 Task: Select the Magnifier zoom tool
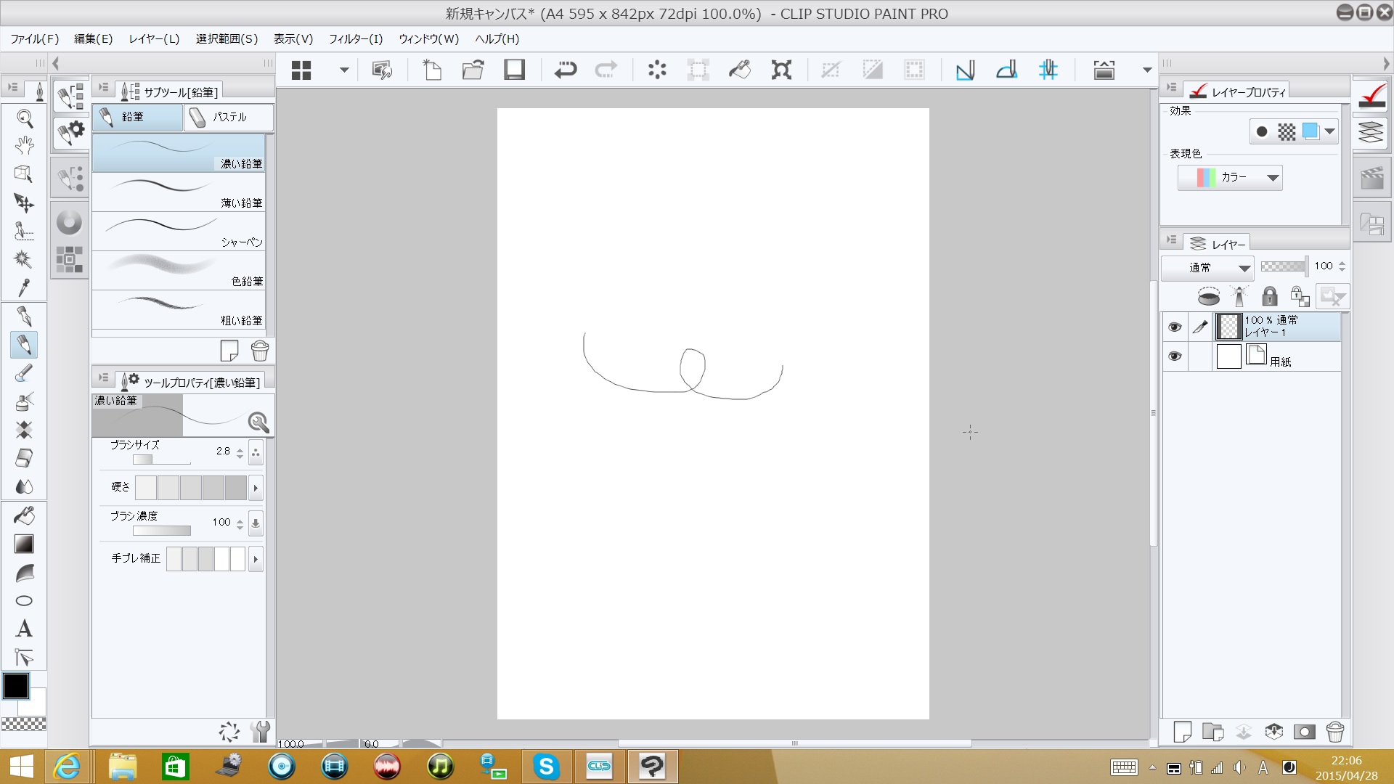click(24, 118)
